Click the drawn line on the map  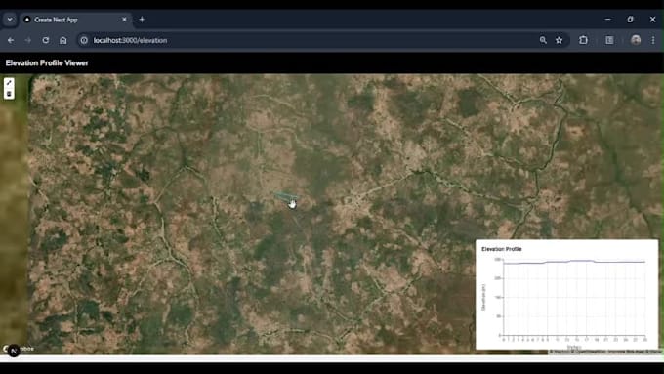[286, 195]
